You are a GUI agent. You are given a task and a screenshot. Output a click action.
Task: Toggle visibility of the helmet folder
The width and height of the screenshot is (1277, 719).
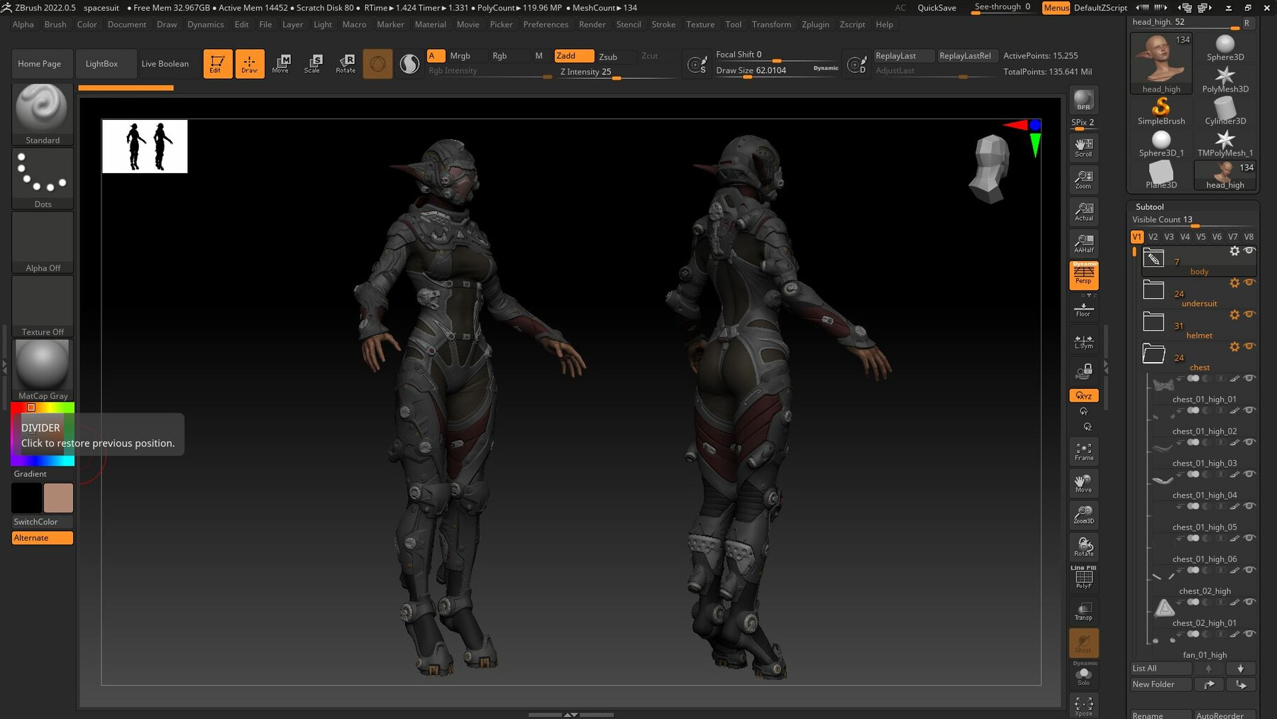(x=1249, y=314)
